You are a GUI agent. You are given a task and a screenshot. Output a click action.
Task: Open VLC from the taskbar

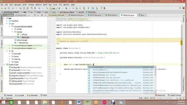pos(62,102)
